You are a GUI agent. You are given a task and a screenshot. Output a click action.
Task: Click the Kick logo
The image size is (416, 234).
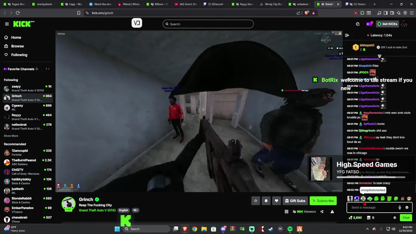click(x=24, y=24)
